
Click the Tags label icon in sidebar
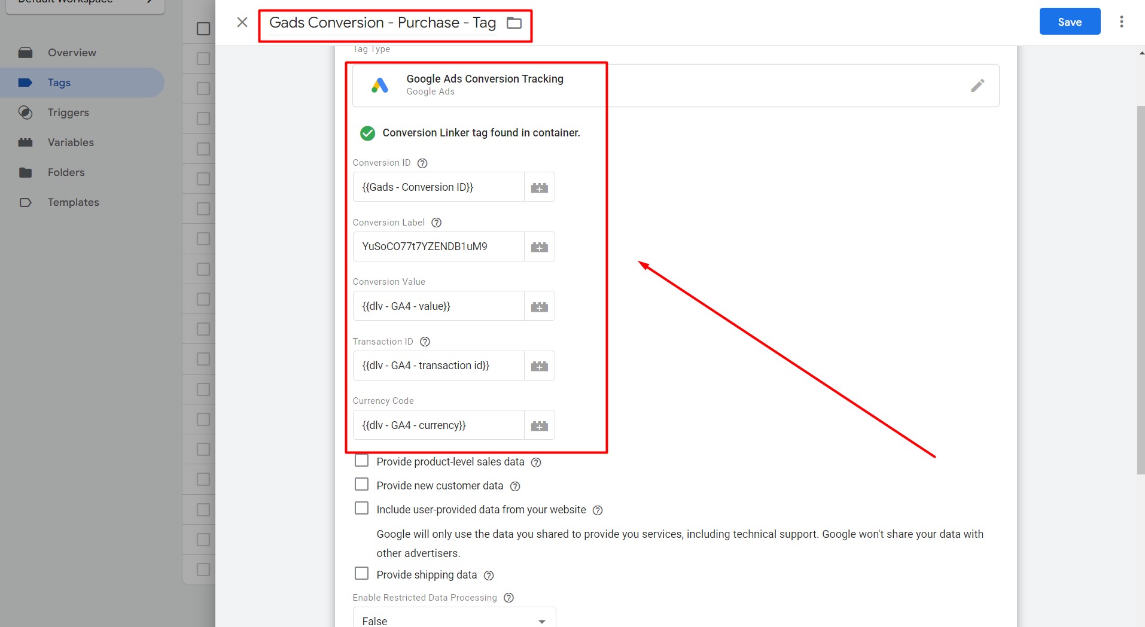pos(25,83)
